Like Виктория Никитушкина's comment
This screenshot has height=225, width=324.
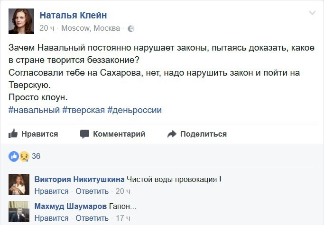pos(52,191)
